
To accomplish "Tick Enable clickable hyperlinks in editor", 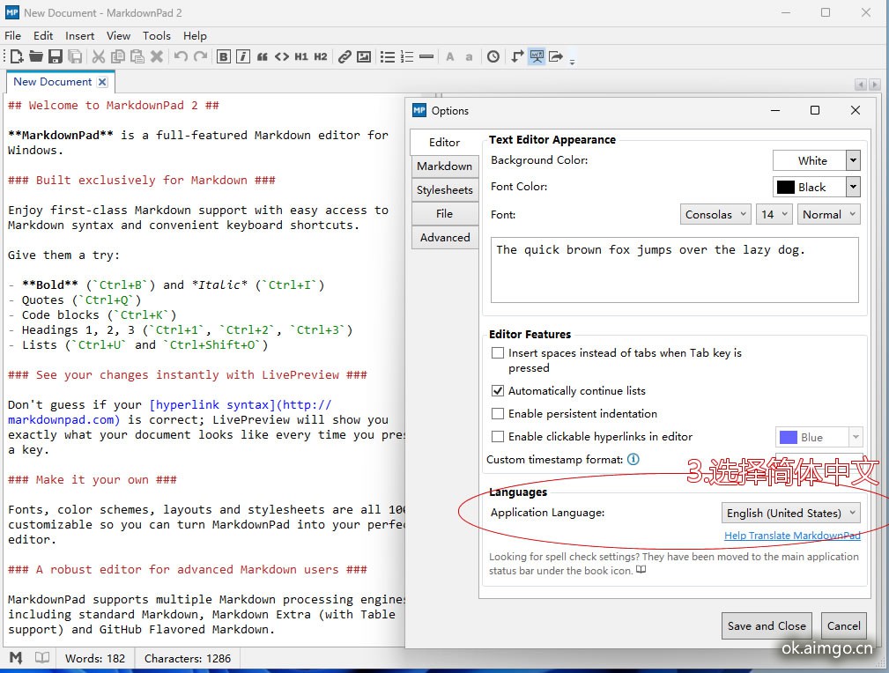I will click(x=498, y=437).
